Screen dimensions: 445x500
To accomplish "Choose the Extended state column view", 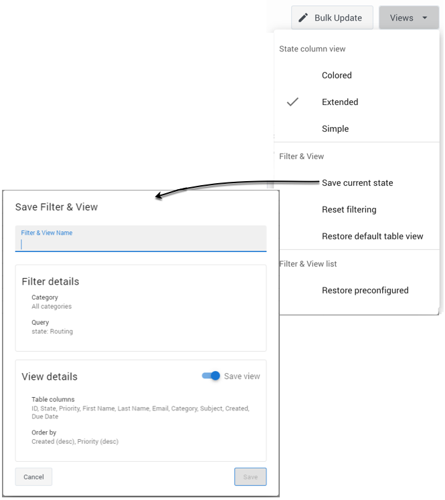I will [x=340, y=102].
